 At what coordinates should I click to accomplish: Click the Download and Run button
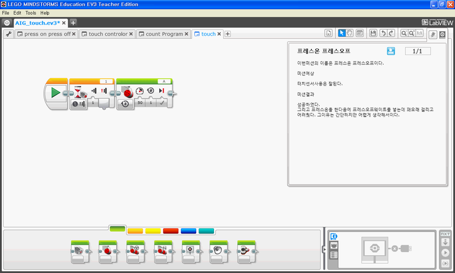(x=445, y=252)
